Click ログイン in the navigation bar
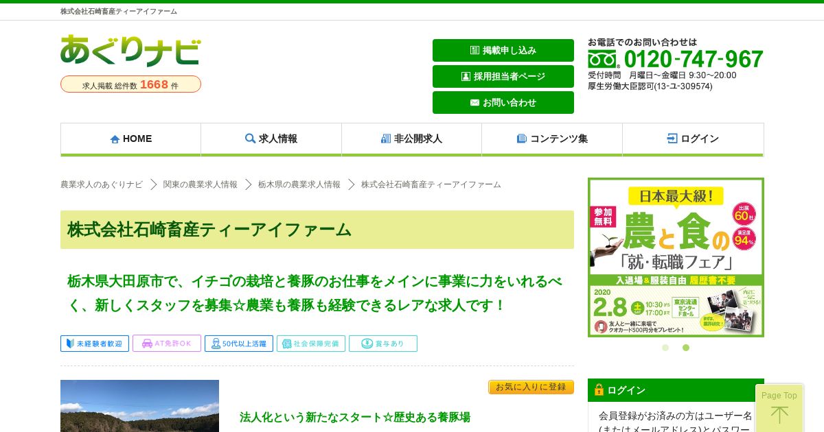The width and height of the screenshot is (824, 432). click(x=693, y=139)
